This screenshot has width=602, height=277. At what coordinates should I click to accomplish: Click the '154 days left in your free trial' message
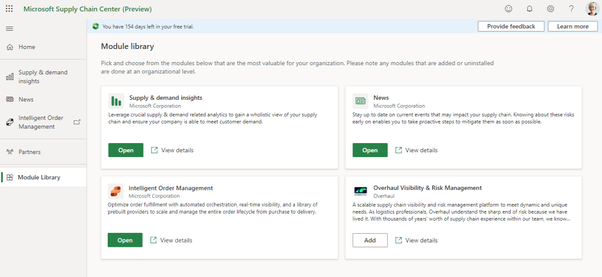148,27
